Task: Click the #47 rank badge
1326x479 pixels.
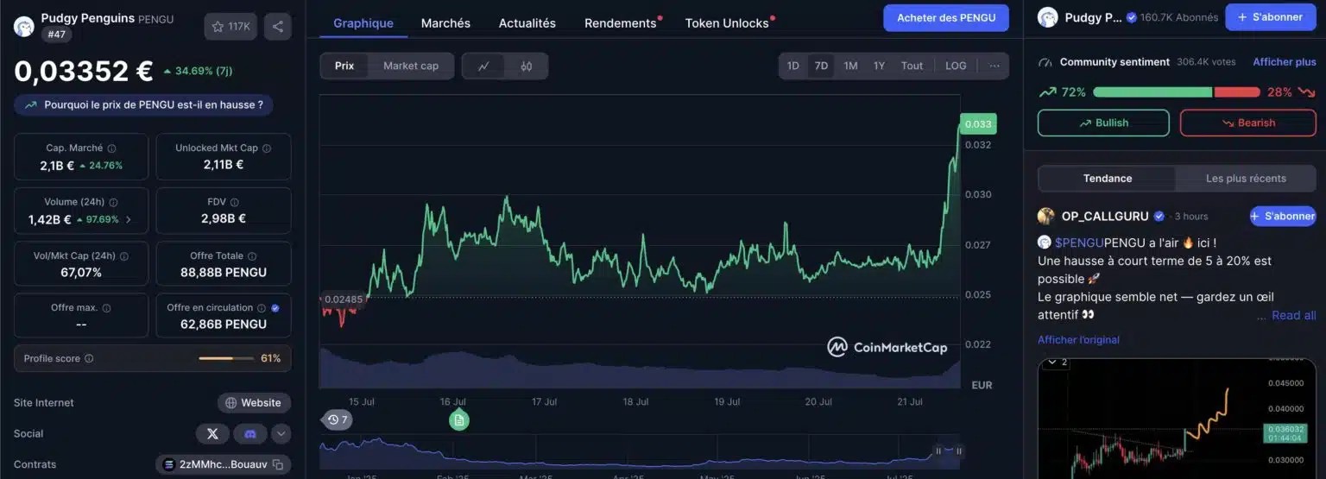Action: (x=57, y=35)
